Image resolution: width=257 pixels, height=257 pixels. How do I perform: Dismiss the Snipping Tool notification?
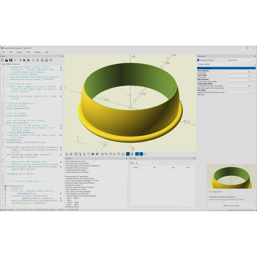252,191
